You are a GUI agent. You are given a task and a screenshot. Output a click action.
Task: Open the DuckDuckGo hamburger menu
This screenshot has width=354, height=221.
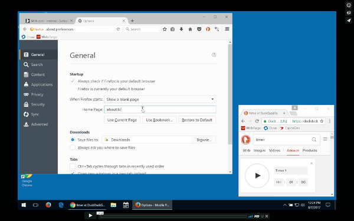tap(325, 139)
